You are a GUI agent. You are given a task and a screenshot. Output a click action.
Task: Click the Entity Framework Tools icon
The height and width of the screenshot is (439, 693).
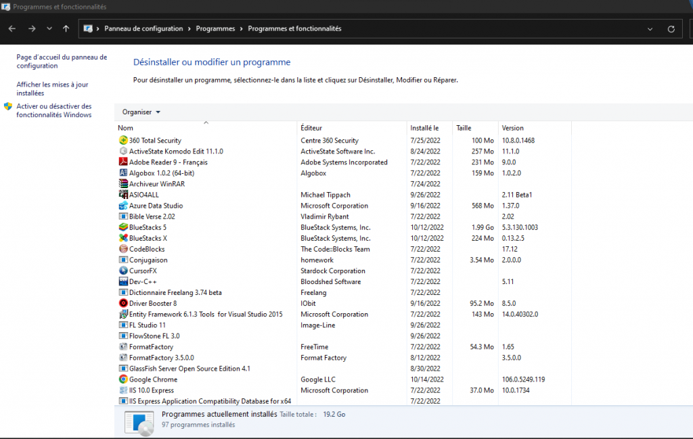click(x=123, y=314)
